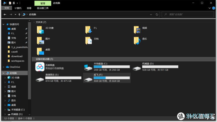This screenshot has width=217, height=122.
Task: Click the '12 个项目' status text
Action: [x=9, y=118]
